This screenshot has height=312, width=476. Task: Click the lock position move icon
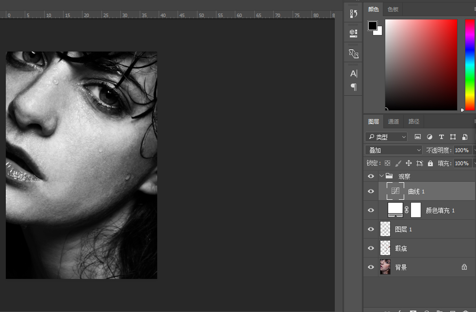(x=409, y=164)
